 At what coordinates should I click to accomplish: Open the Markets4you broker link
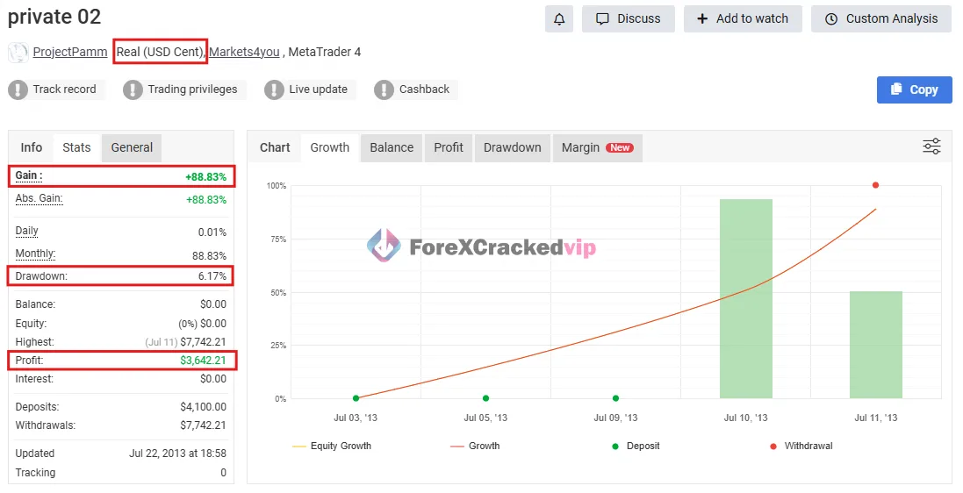click(x=244, y=52)
